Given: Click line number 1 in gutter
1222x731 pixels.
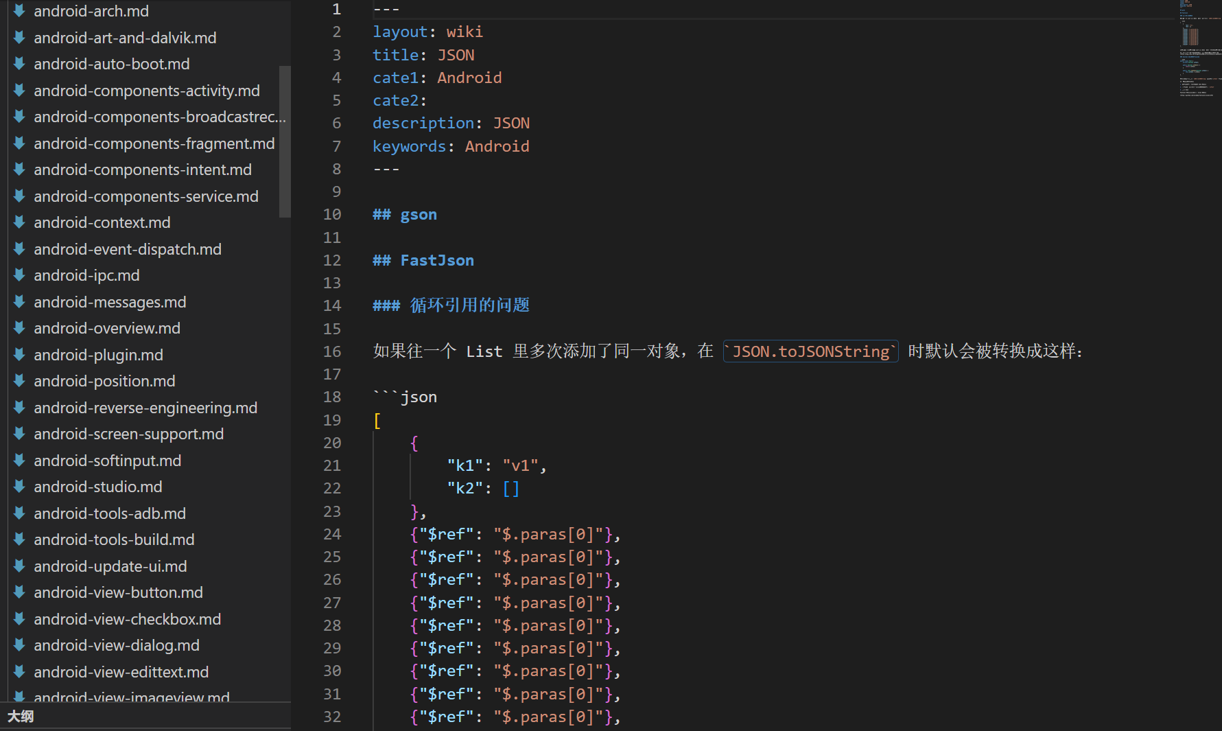Looking at the screenshot, I should (336, 9).
